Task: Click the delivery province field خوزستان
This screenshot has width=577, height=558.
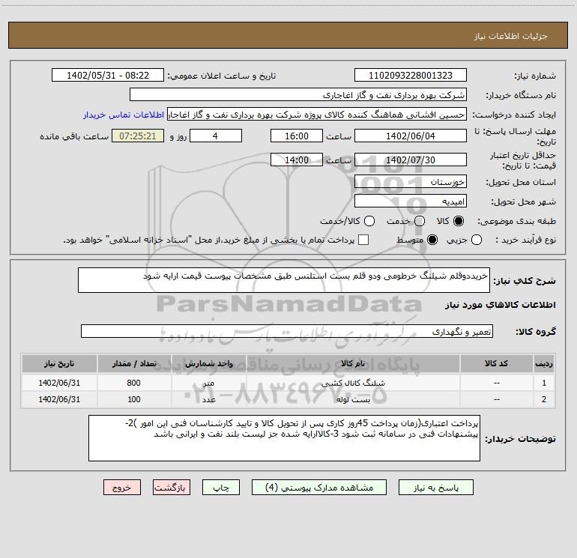Action: tap(411, 182)
